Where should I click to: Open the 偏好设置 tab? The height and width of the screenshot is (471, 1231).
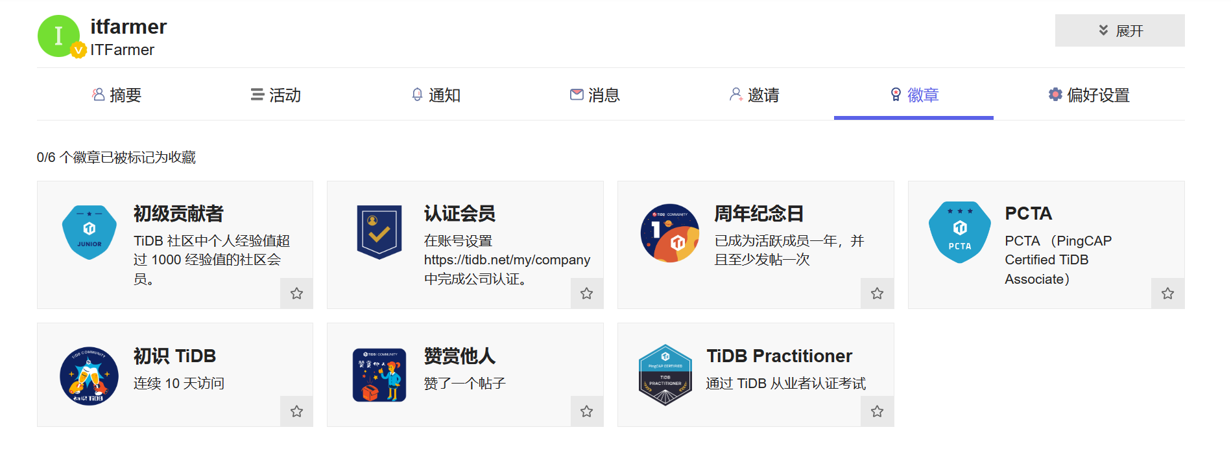(x=1089, y=95)
